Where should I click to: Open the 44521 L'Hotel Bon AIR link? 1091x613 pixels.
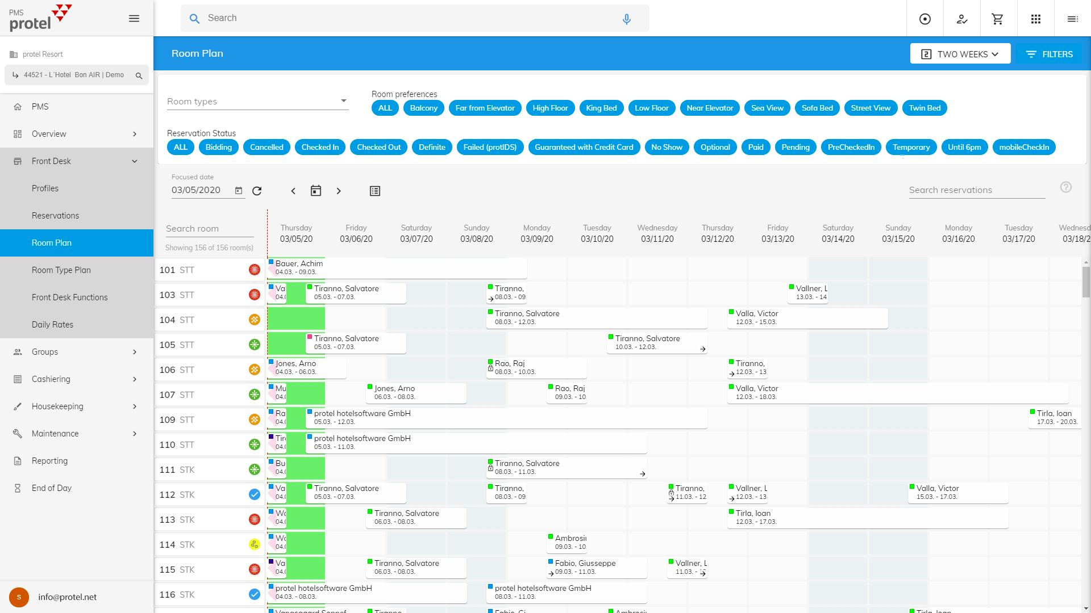pos(74,74)
